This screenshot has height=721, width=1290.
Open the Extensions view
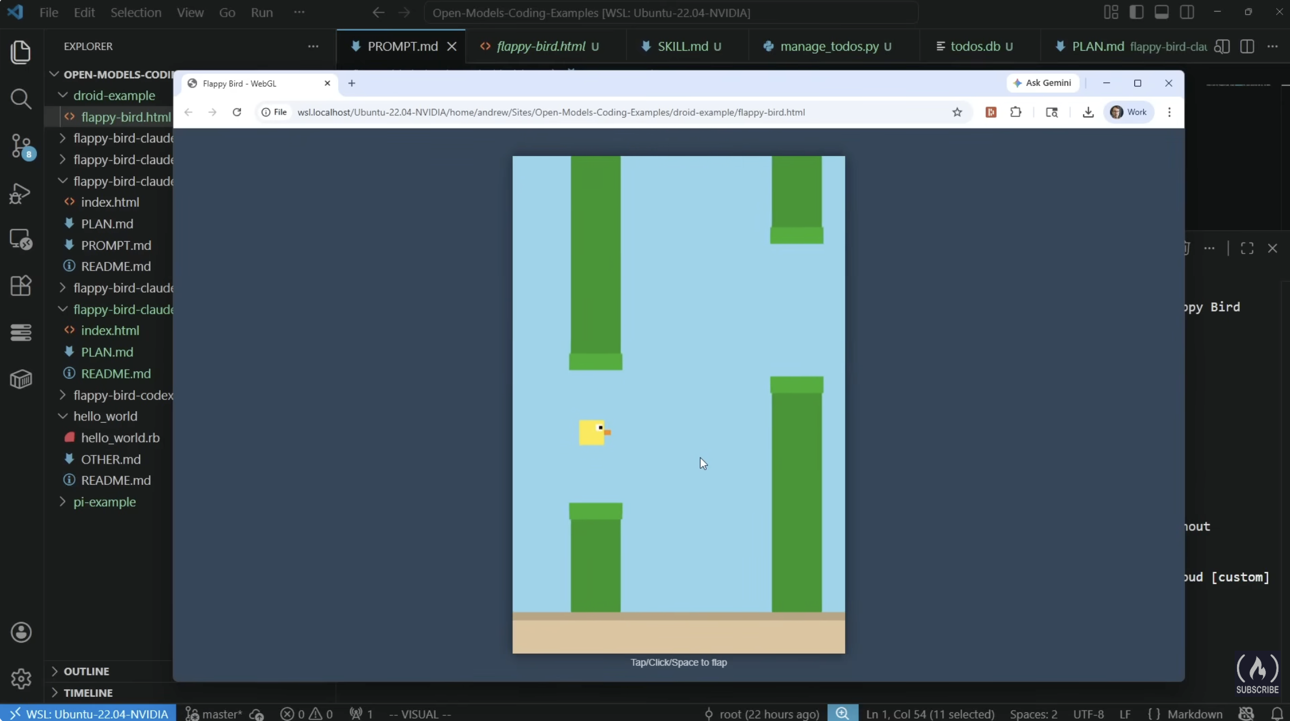21,286
